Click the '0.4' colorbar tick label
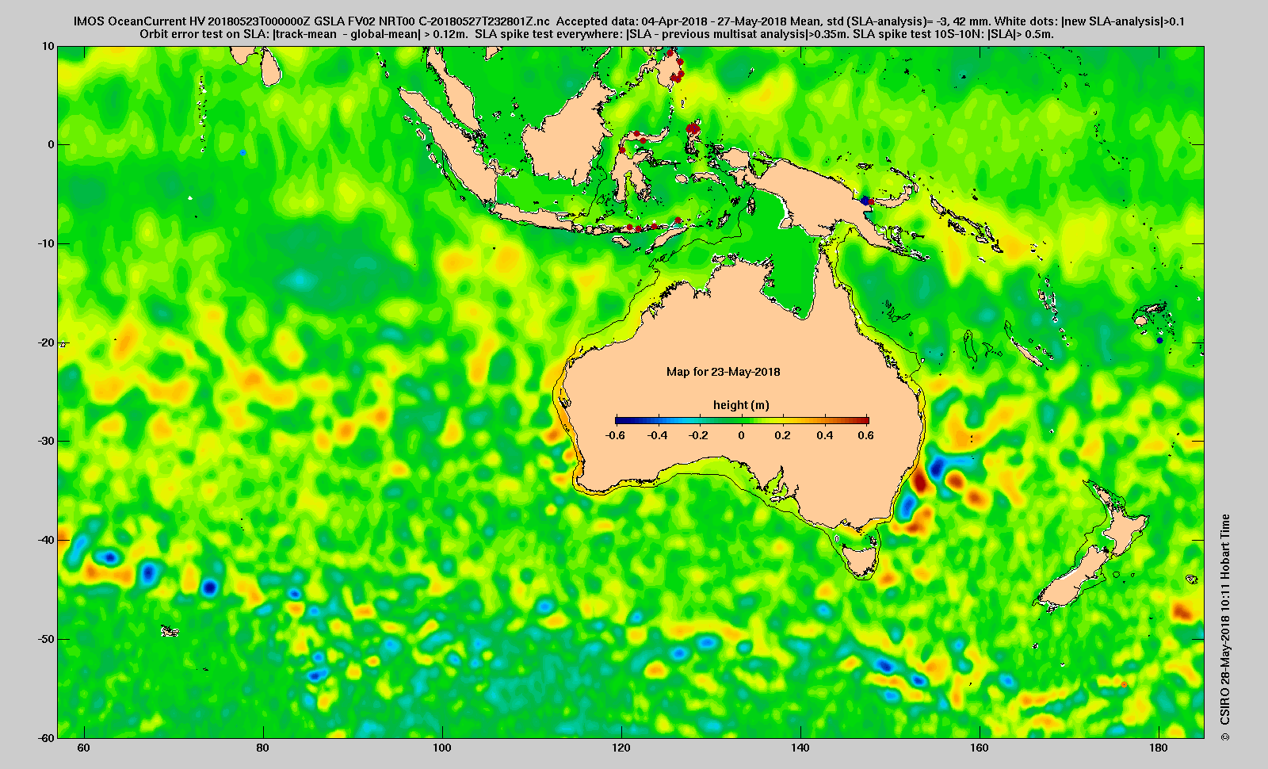 (824, 435)
